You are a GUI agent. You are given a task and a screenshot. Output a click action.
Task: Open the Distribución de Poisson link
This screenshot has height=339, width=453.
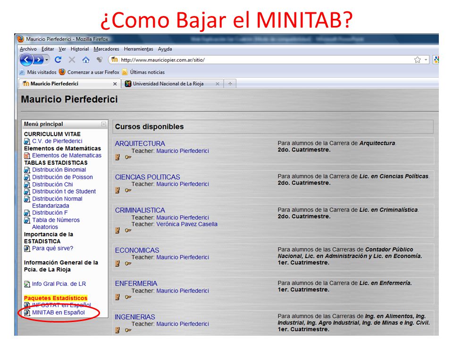[x=62, y=177]
